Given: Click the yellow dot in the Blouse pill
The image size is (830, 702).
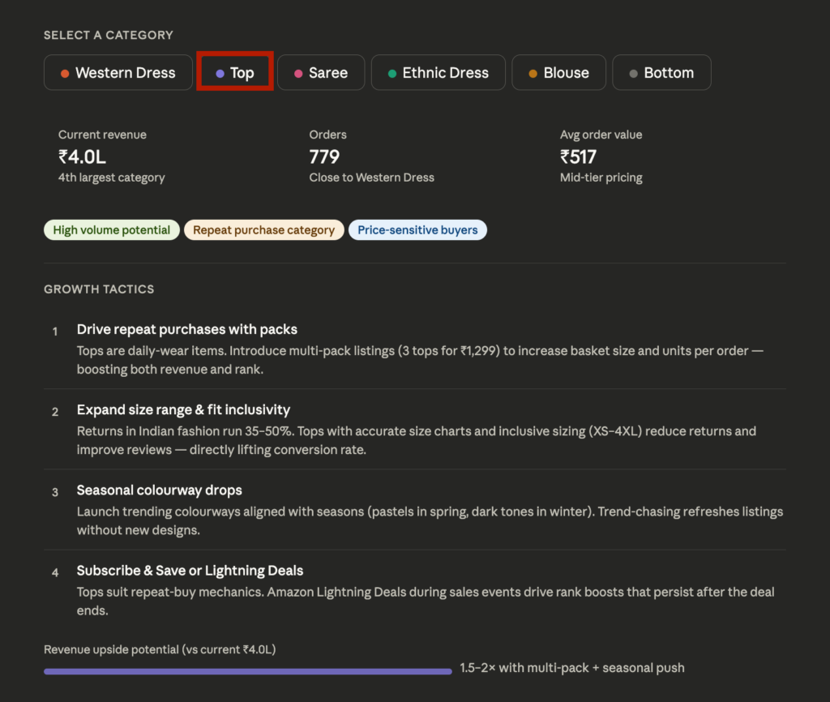Looking at the screenshot, I should tap(532, 72).
